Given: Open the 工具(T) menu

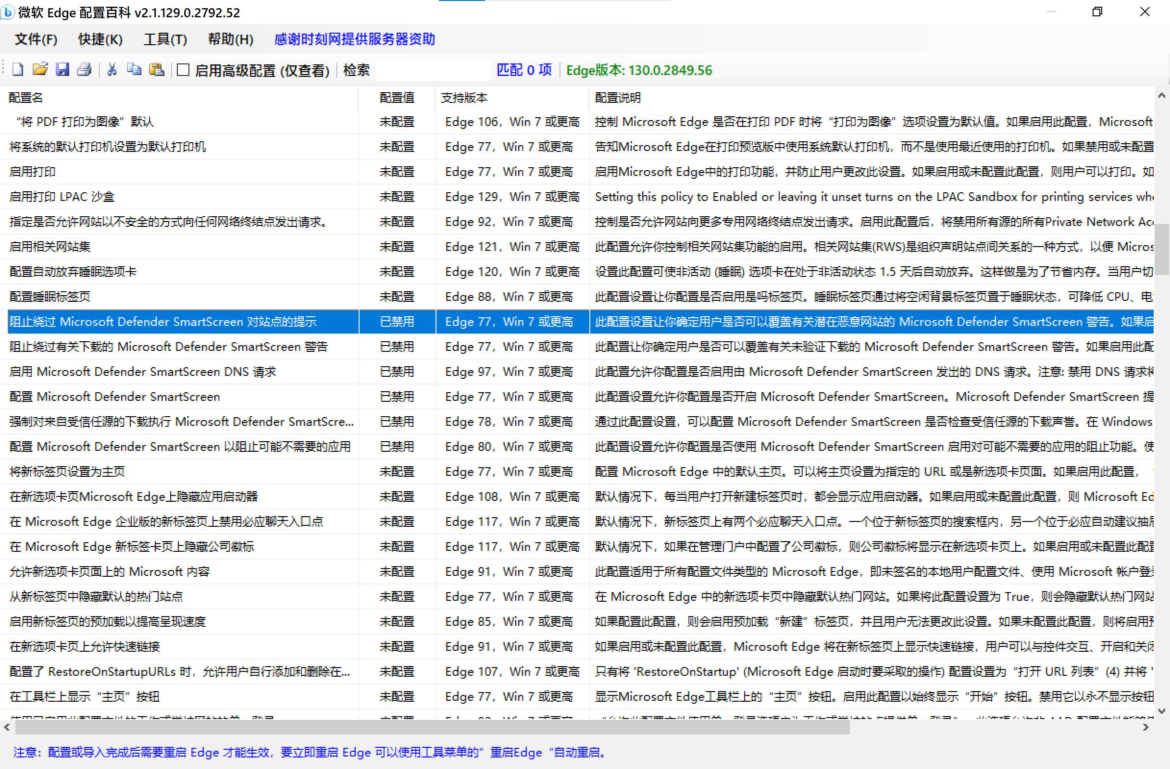Looking at the screenshot, I should coord(165,39).
